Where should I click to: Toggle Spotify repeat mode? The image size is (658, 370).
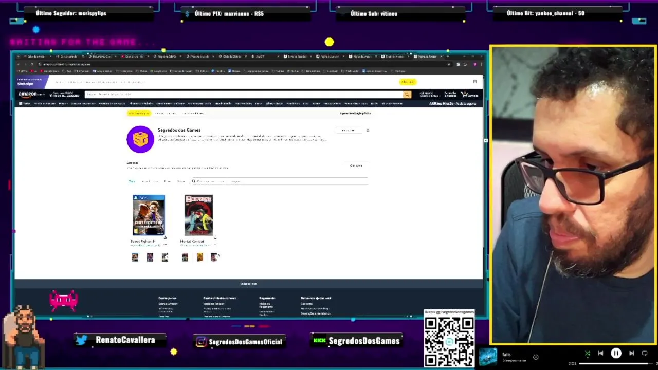645,354
